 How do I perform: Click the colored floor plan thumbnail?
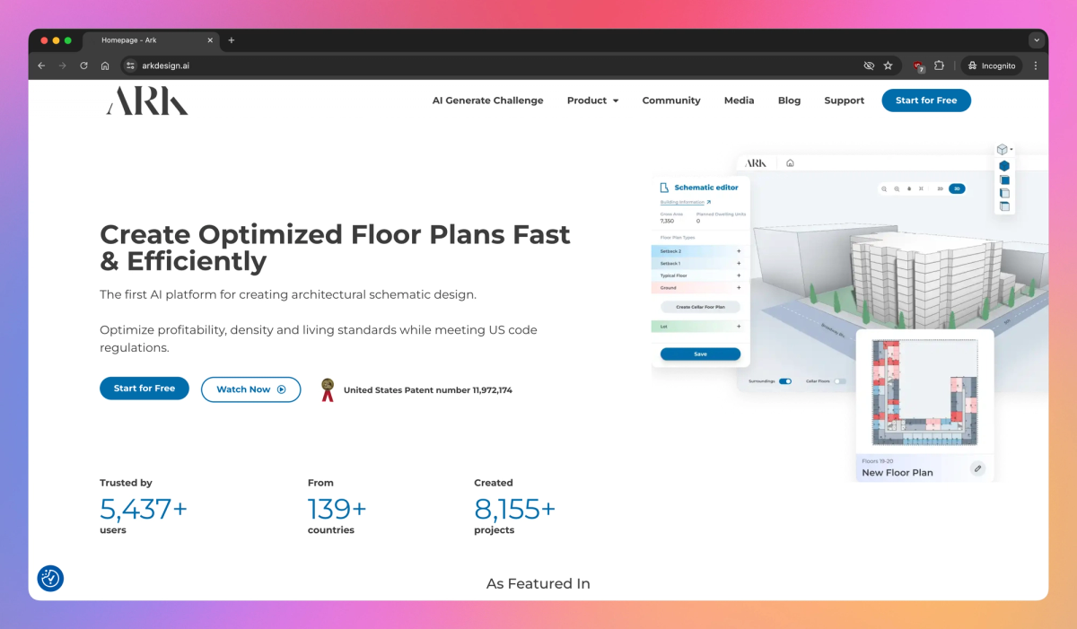click(924, 392)
